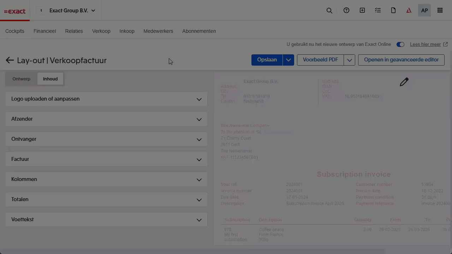Screen dimensions: 452x254
Task: Expand the Kolommen section
Action: pyautogui.click(x=106, y=179)
